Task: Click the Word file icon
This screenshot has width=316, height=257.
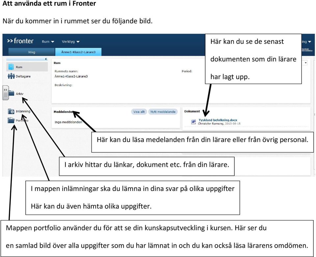Action: coord(194,122)
